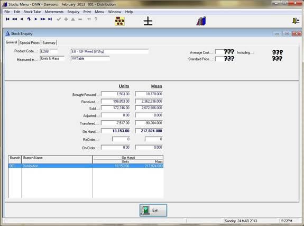Click Brought Forward units value 1,563.00

(115, 94)
